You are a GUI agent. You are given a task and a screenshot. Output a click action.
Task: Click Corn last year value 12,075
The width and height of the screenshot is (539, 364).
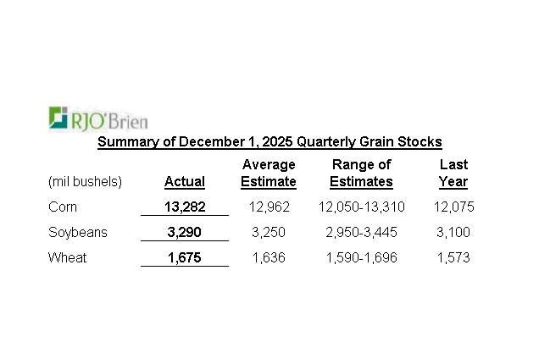(x=453, y=207)
